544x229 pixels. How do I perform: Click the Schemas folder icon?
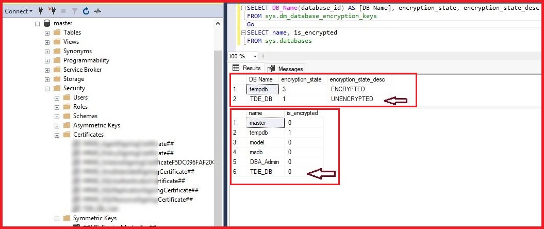tap(67, 116)
